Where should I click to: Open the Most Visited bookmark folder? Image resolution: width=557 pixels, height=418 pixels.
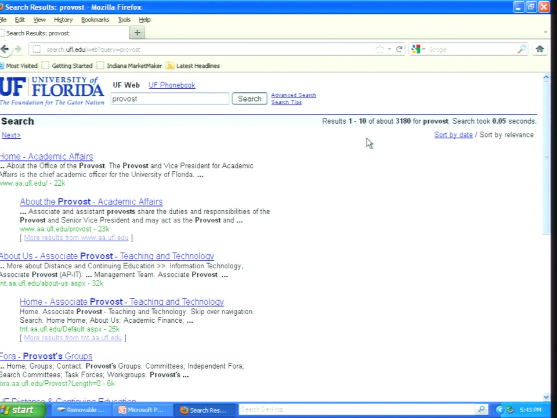pos(19,66)
